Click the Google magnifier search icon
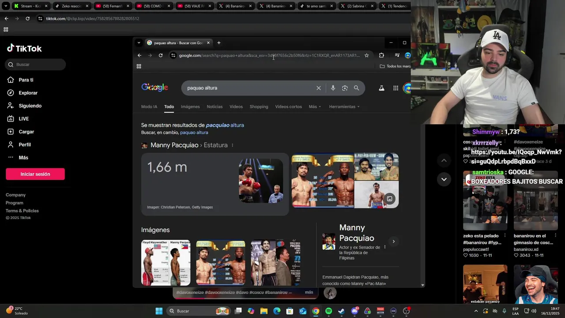565x318 pixels. pyautogui.click(x=356, y=88)
